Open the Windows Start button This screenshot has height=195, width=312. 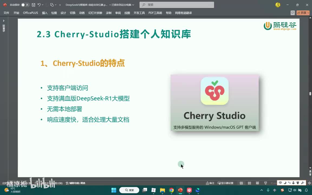[114, 190]
